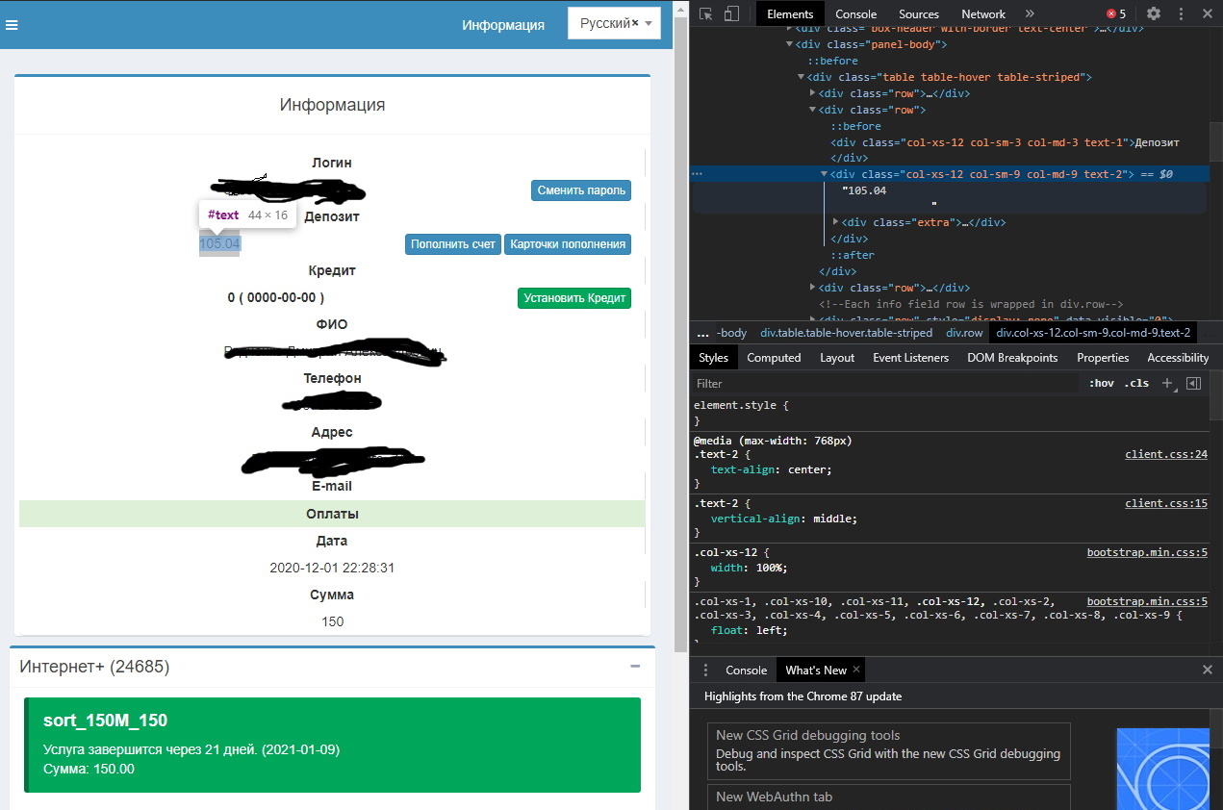Select the Computed tab

point(774,357)
